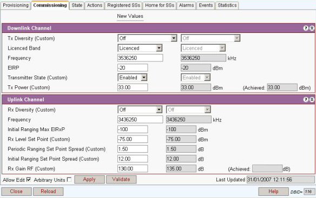Click the Reload button
The height and width of the screenshot is (198, 316).
pyautogui.click(x=48, y=192)
